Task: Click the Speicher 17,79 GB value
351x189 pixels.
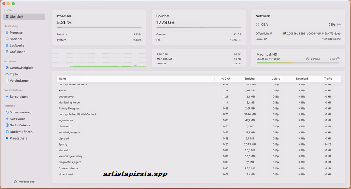Action: tap(165, 22)
